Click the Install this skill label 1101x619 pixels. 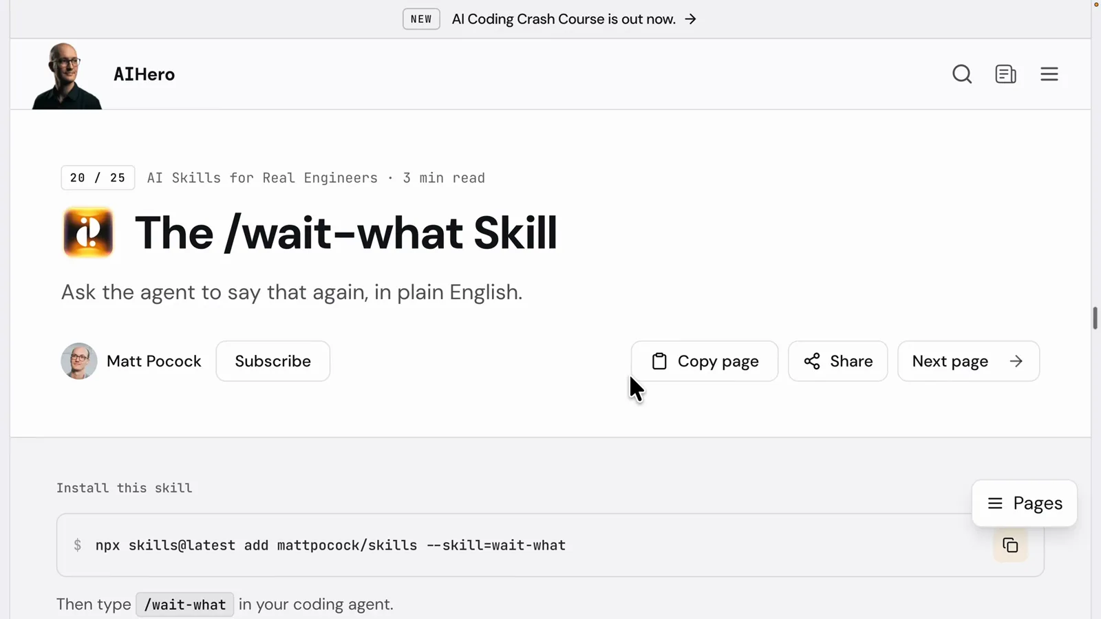125,488
